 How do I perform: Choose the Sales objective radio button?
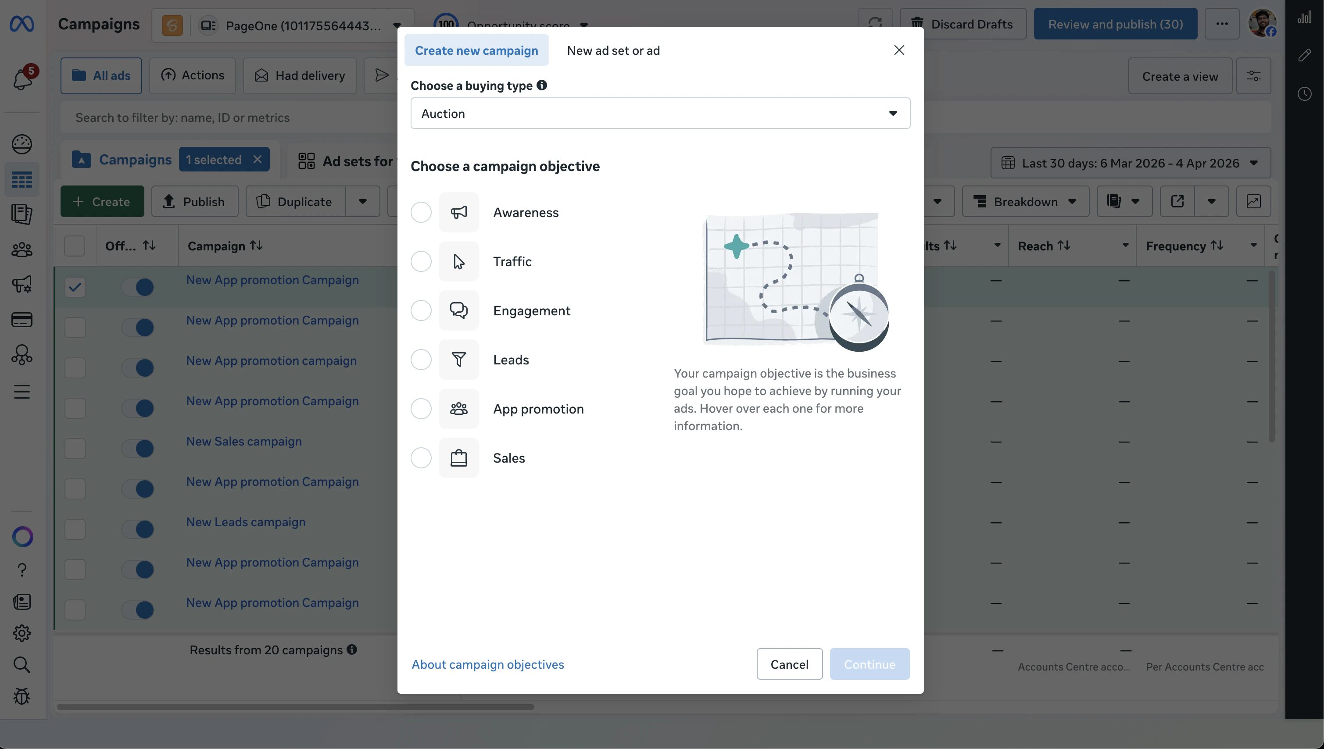pyautogui.click(x=420, y=458)
